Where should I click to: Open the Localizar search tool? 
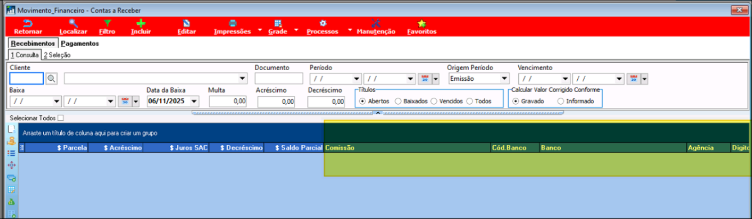pos(73,24)
